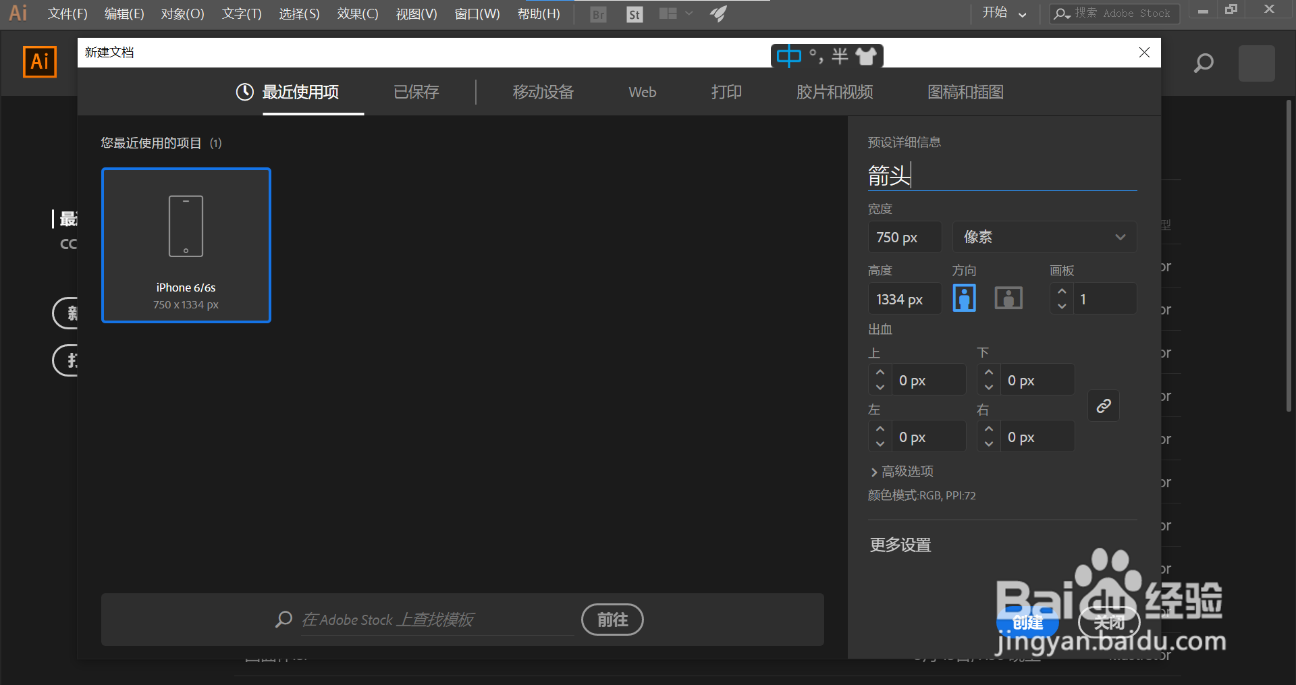Click the IME 中 language indicator
Image resolution: width=1296 pixels, height=685 pixels.
[788, 56]
